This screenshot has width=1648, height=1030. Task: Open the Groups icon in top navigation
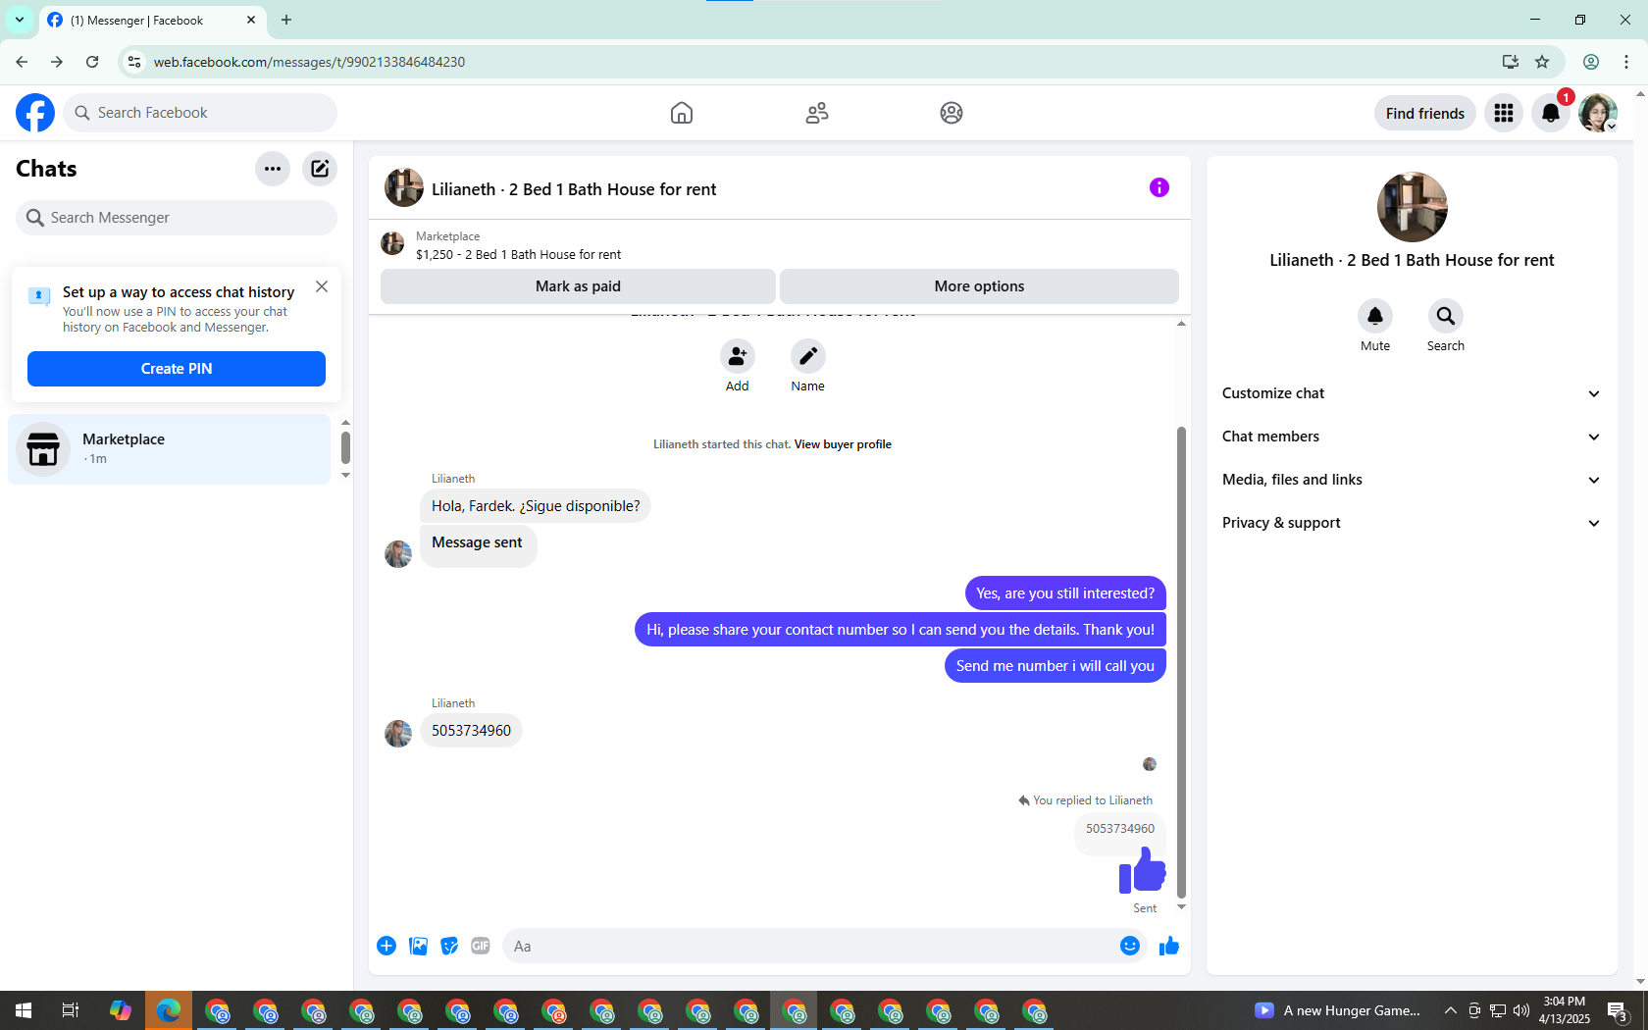click(x=952, y=113)
